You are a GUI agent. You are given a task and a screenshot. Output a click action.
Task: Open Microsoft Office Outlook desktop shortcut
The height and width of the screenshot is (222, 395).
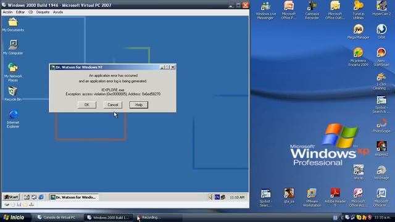point(335,10)
